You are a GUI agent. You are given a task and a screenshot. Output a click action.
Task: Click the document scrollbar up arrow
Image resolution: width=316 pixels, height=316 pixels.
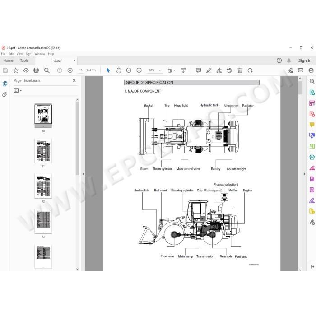point(300,78)
